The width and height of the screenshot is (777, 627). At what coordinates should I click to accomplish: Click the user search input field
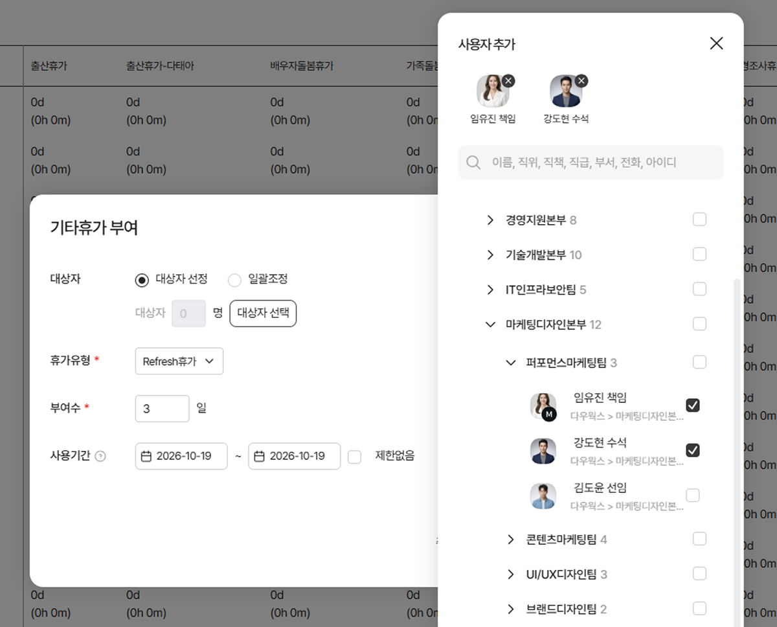tap(591, 162)
